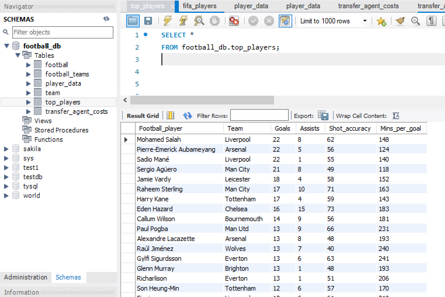Image resolution: width=445 pixels, height=297 pixels.
Task: Toggle autocommit mode button in toolbar
Action: tap(285, 21)
